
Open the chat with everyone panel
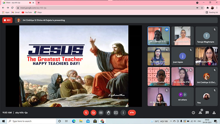click(x=207, y=113)
